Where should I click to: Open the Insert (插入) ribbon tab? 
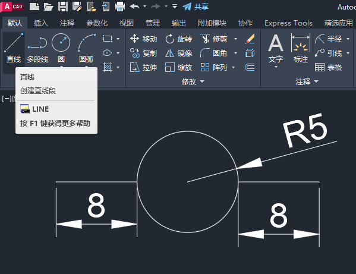point(41,23)
